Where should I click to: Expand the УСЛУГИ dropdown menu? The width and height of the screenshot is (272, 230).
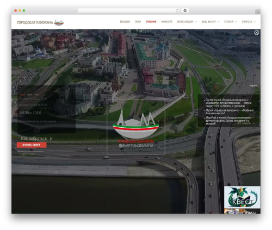pyautogui.click(x=230, y=22)
